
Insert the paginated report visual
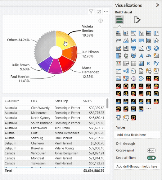point(141,71)
